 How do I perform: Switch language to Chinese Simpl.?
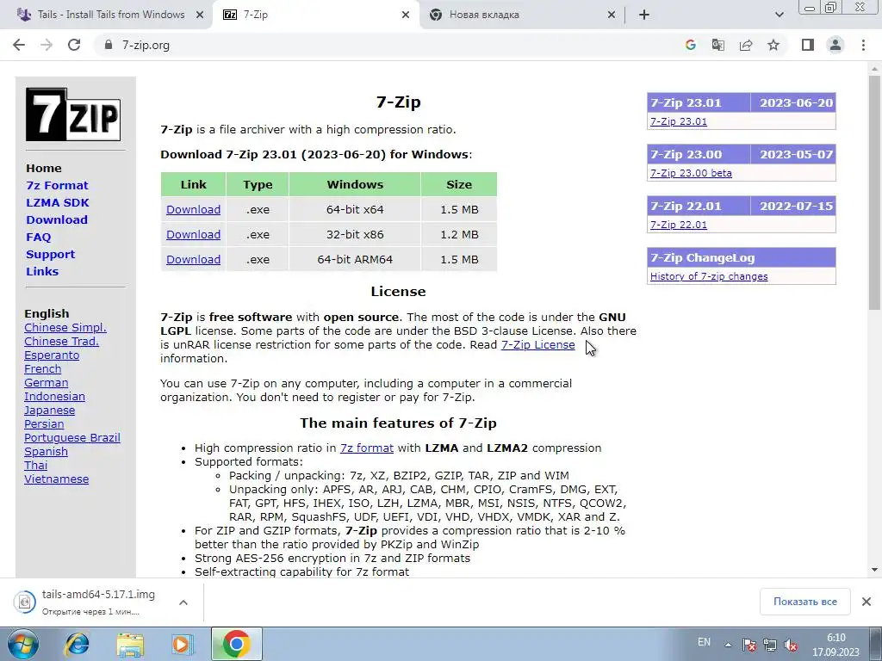(65, 328)
